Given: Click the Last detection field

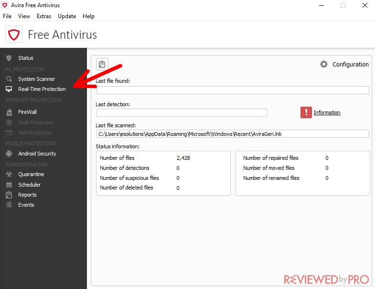Looking at the screenshot, I should pyautogui.click(x=182, y=112).
